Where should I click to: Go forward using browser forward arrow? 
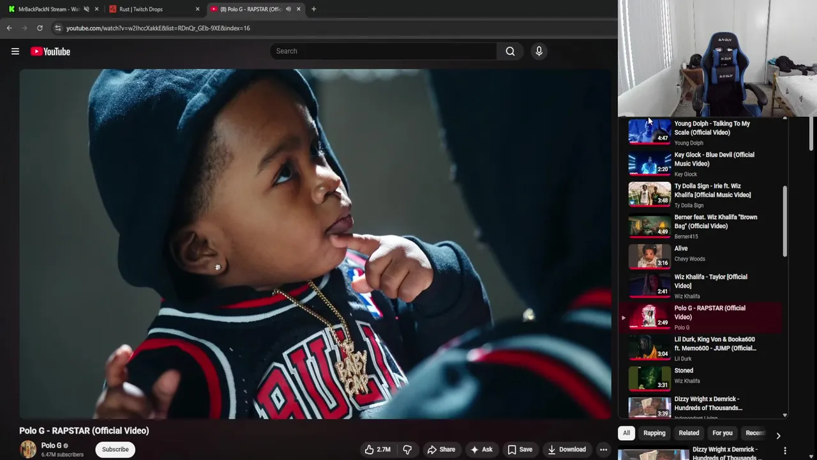[24, 28]
